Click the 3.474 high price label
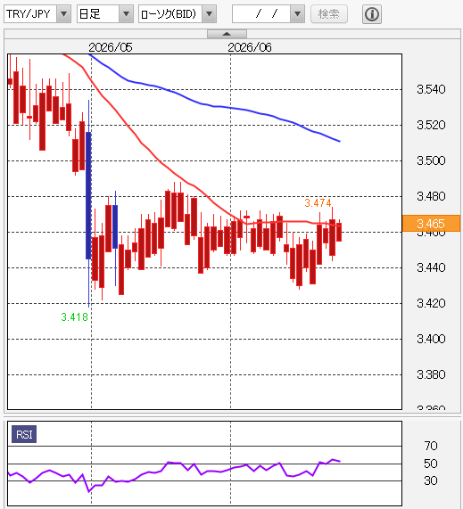The height and width of the screenshot is (509, 463). click(x=318, y=203)
